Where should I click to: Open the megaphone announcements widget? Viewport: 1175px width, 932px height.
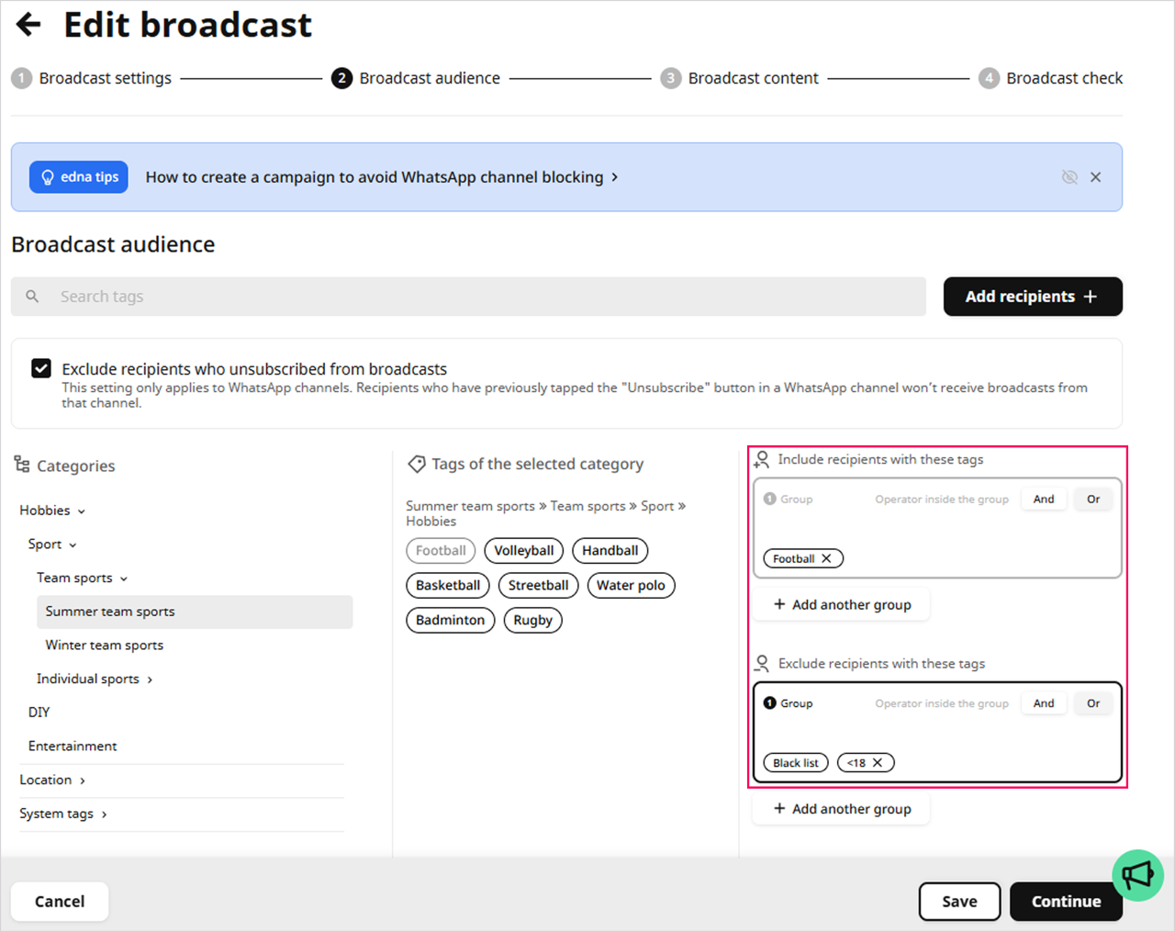point(1137,875)
